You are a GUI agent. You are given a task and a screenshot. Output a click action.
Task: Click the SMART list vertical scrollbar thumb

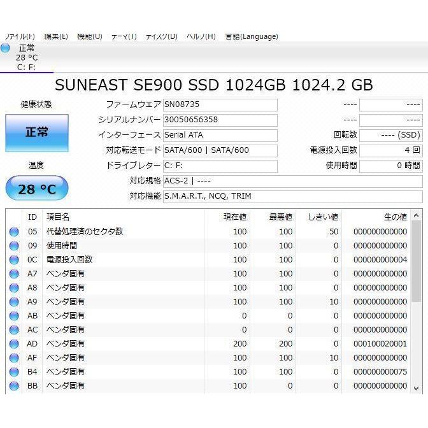(x=417, y=261)
